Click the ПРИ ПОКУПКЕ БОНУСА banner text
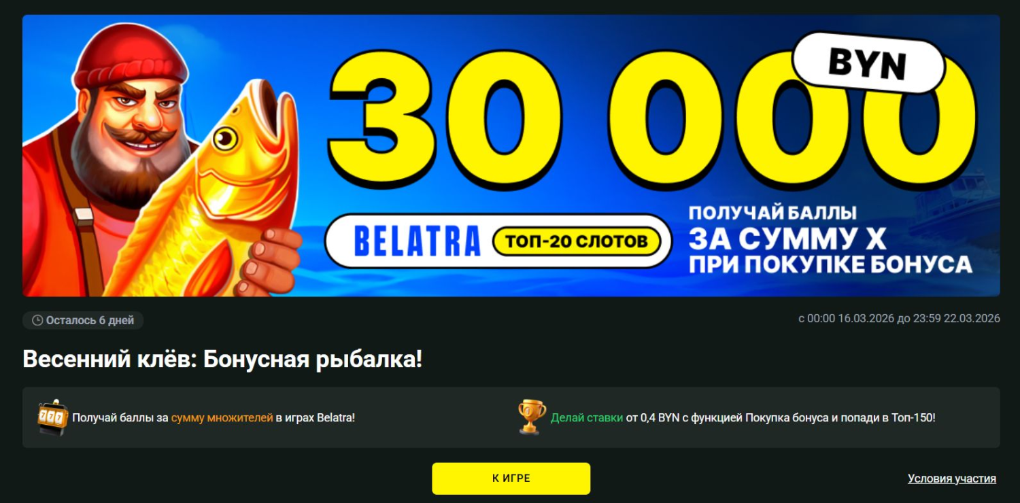Image resolution: width=1020 pixels, height=503 pixels. (830, 264)
